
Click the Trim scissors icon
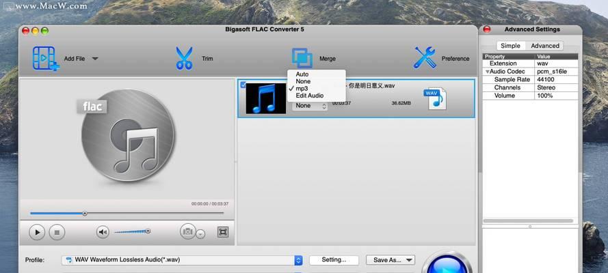tap(184, 59)
